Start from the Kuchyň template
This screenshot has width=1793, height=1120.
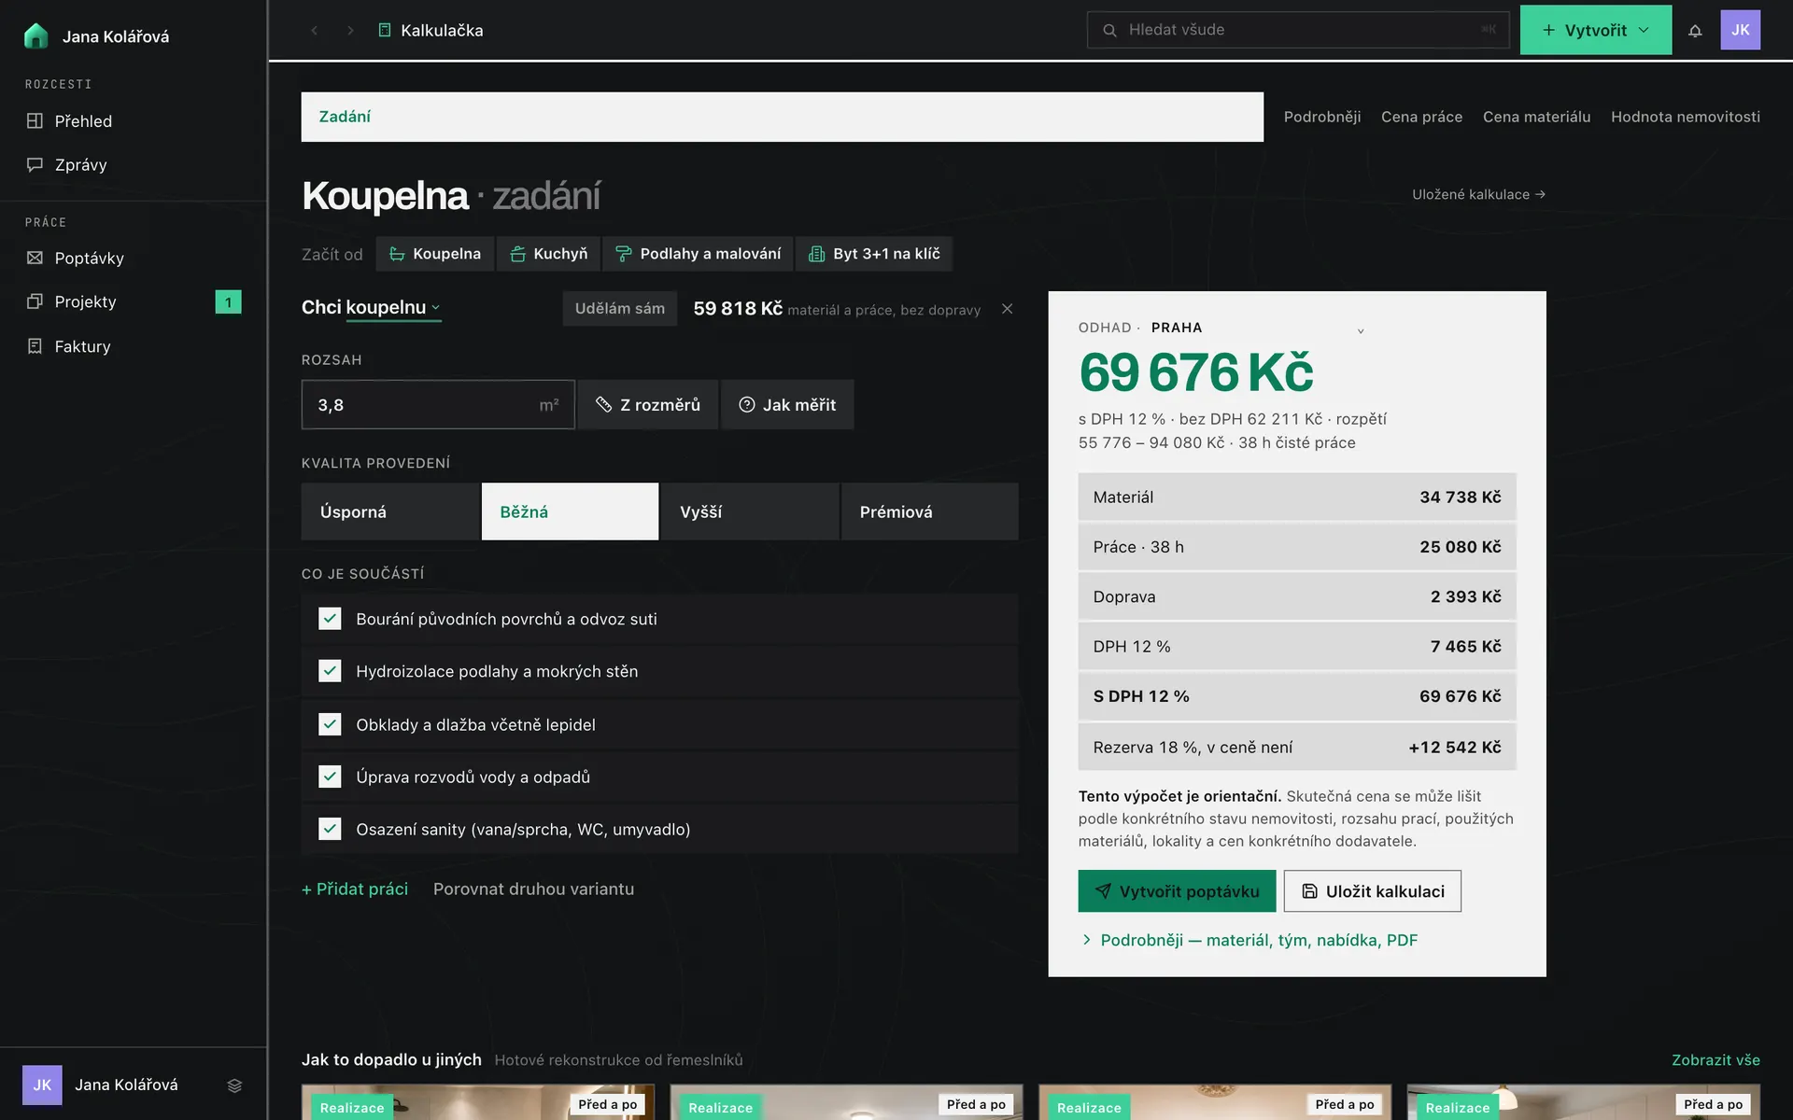[x=548, y=254]
